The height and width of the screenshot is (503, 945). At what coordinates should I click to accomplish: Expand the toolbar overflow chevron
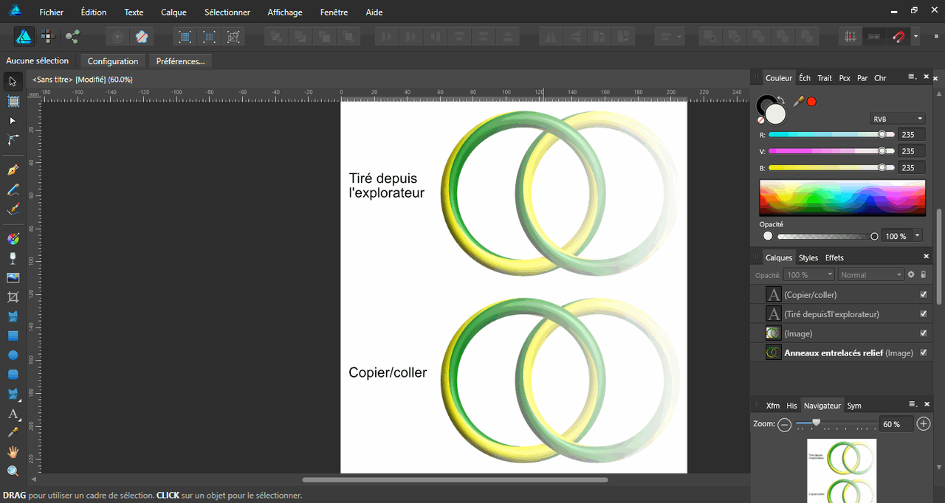[x=936, y=36]
